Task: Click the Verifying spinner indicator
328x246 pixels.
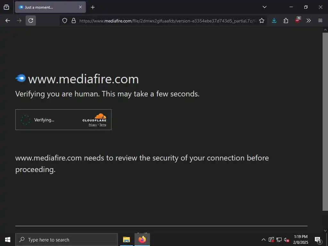Action: click(x=26, y=120)
